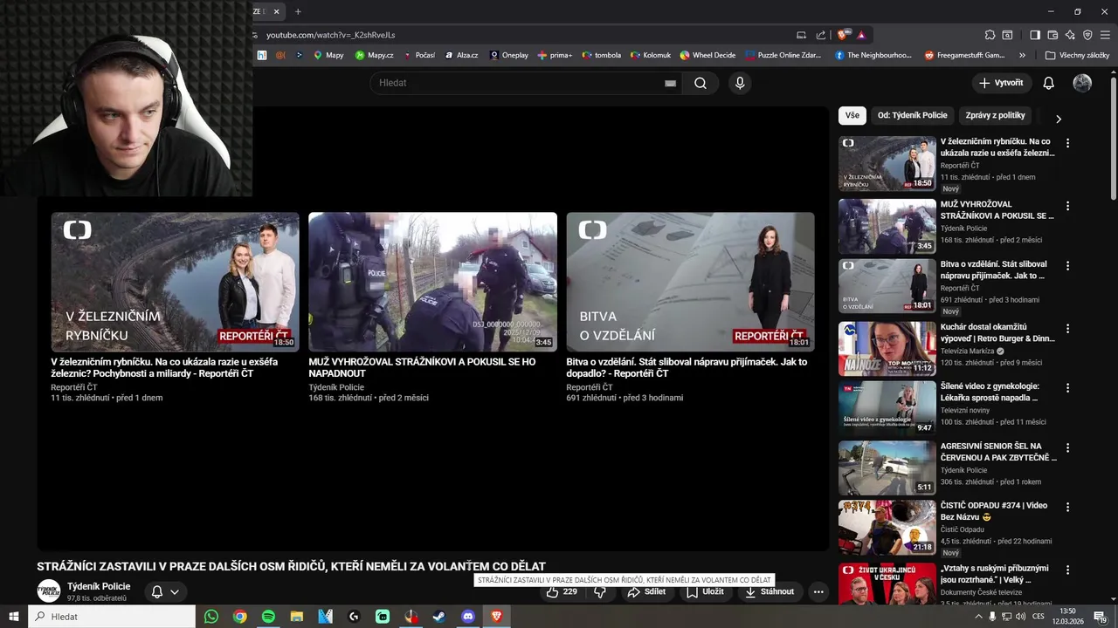Screen dimensions: 1118x628
Task: Click the 'Sdílet' share button
Action: pyautogui.click(x=646, y=591)
